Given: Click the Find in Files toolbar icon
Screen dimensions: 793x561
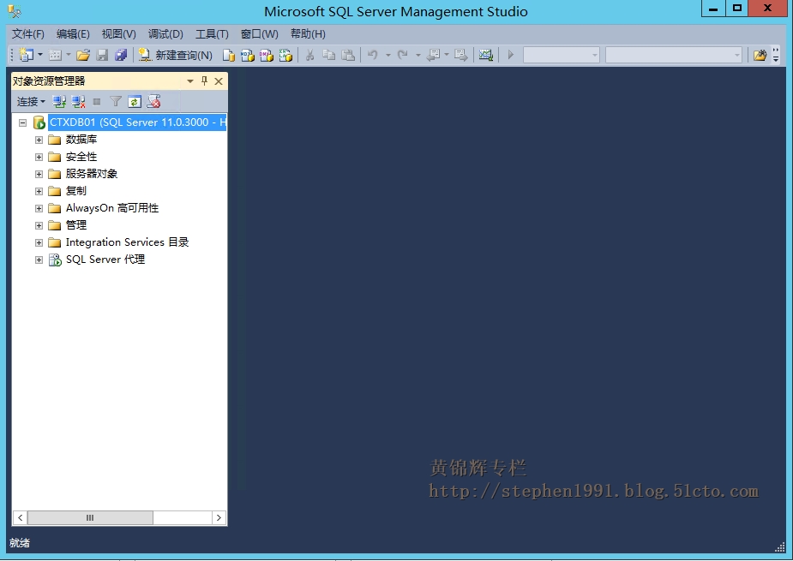Looking at the screenshot, I should click(x=760, y=55).
